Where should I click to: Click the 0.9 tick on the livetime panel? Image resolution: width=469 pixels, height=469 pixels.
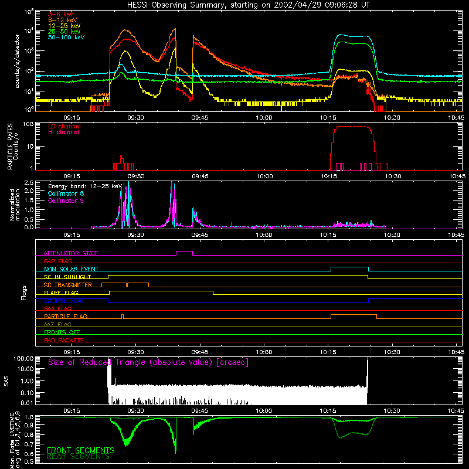(x=29, y=425)
